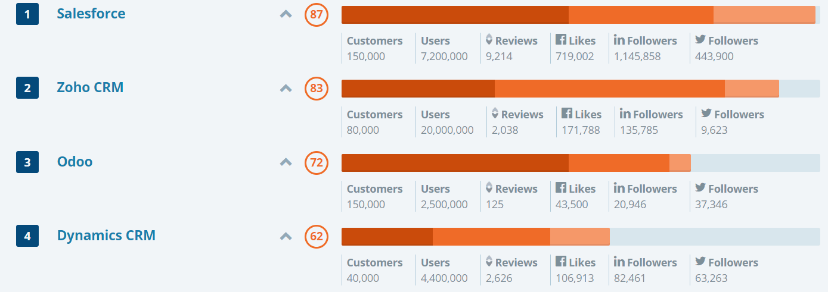Click the LinkedIn icon in Zoho CRM row
828x292 pixels.
click(625, 114)
